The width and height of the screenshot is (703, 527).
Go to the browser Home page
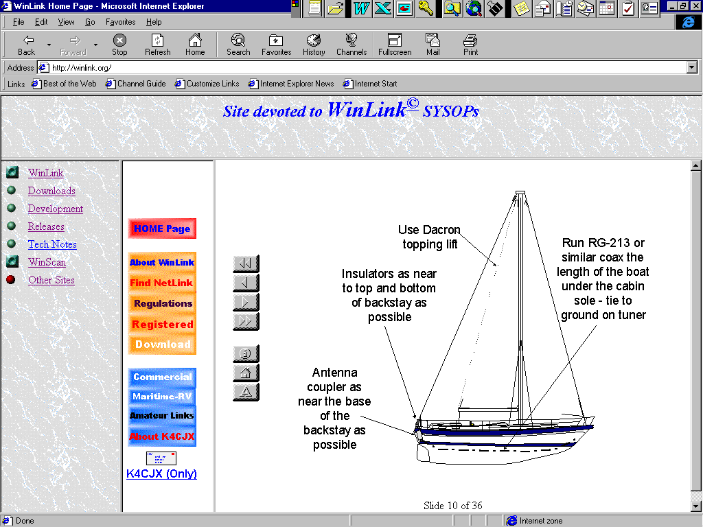[195, 45]
